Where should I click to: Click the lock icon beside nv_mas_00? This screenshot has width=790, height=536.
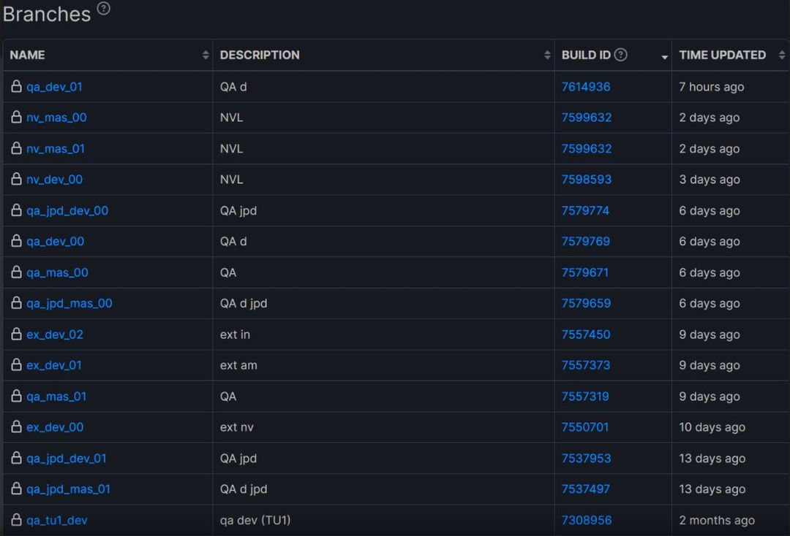tap(17, 117)
